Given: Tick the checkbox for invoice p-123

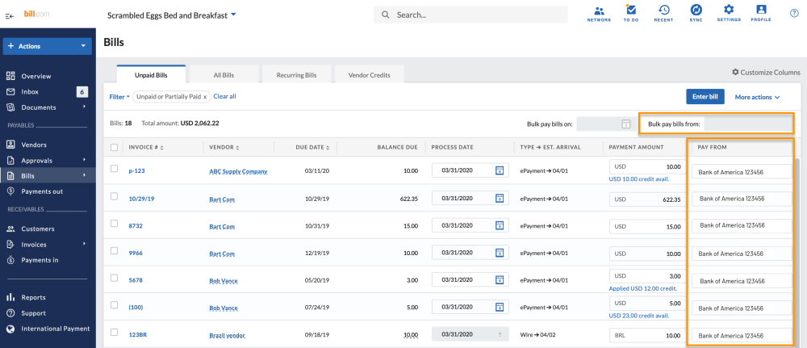Looking at the screenshot, I should coord(115,168).
